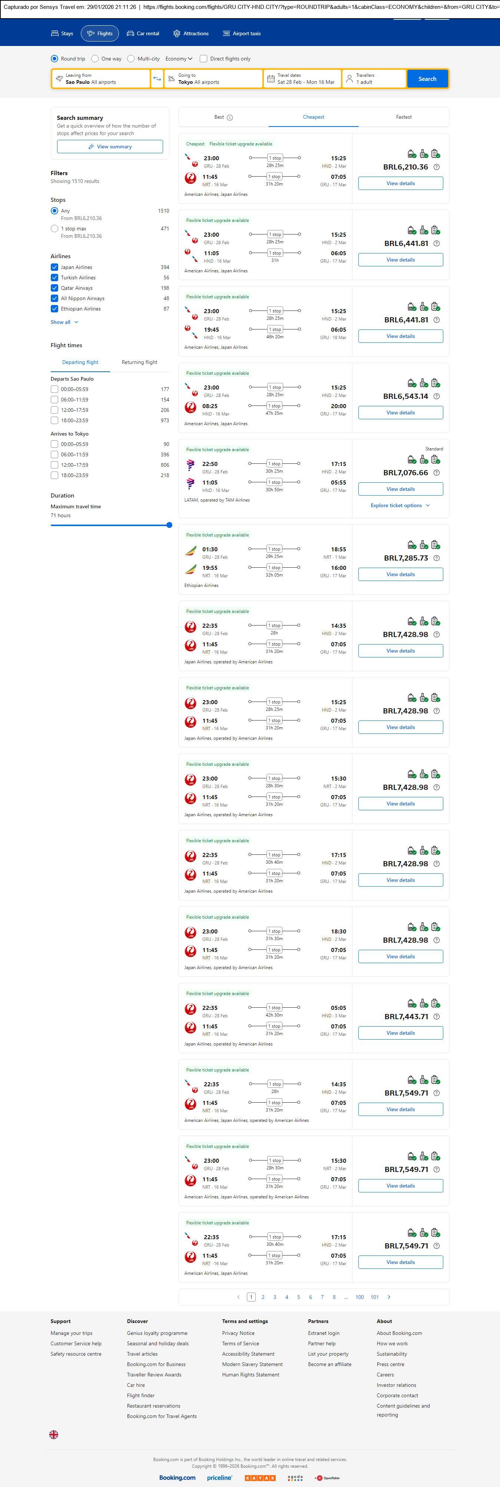Open View details for Ethiopian Airlines BRL7,285.73 flight
This screenshot has width=500, height=1487.
point(400,574)
